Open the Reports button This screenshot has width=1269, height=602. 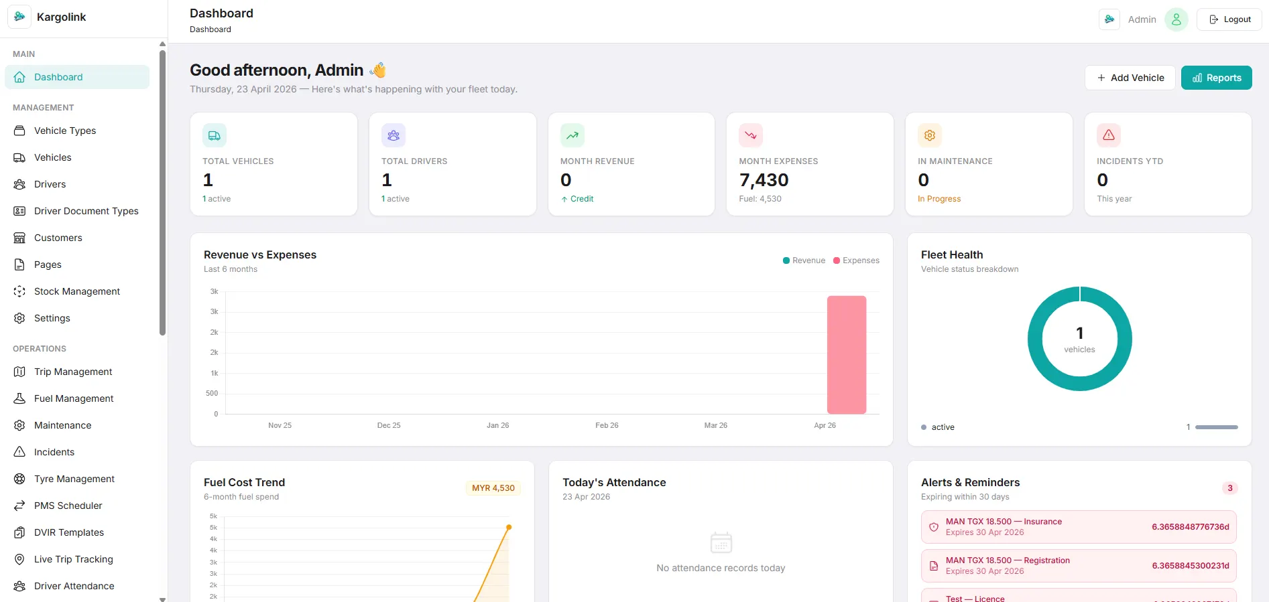pyautogui.click(x=1217, y=78)
